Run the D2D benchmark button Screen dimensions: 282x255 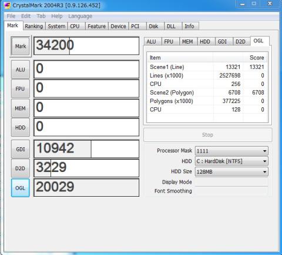21,168
